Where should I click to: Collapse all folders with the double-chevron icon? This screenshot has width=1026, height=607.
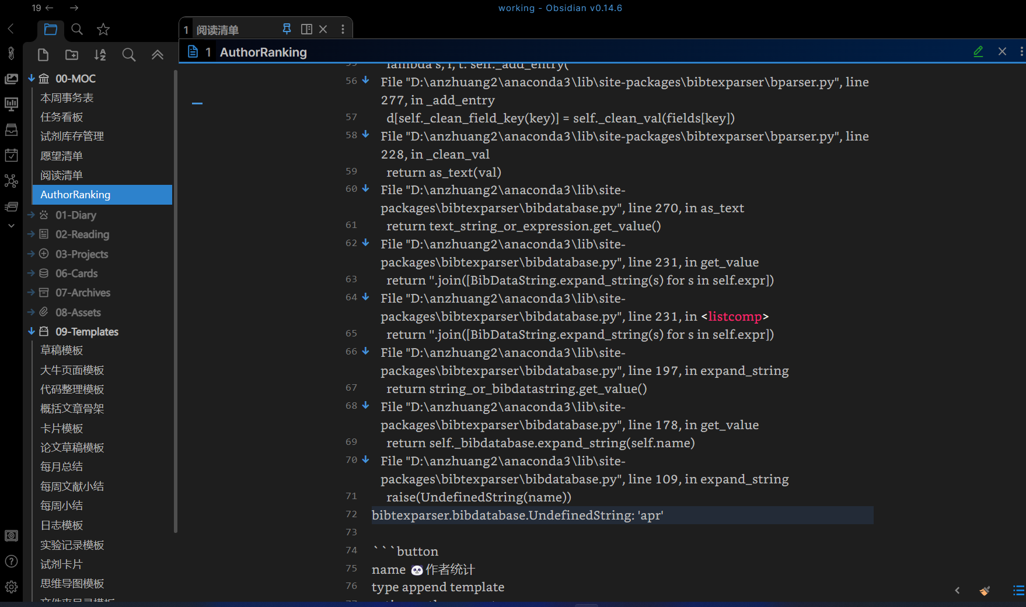click(x=158, y=54)
